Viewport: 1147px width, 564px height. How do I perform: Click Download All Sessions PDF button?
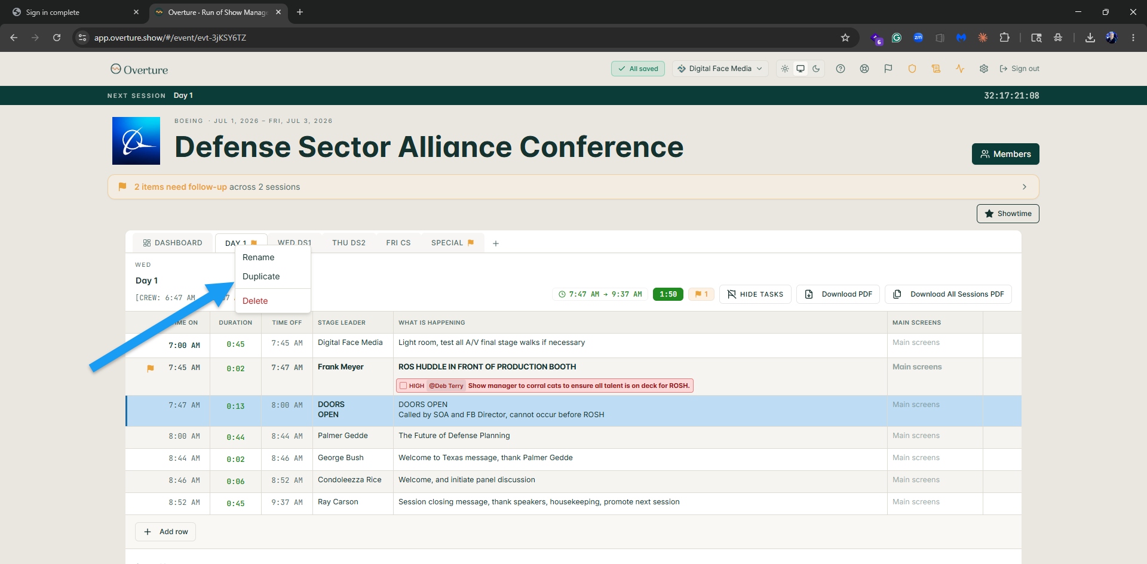[948, 294]
